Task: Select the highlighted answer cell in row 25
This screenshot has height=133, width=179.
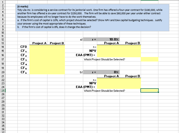Action: coord(150,91)
